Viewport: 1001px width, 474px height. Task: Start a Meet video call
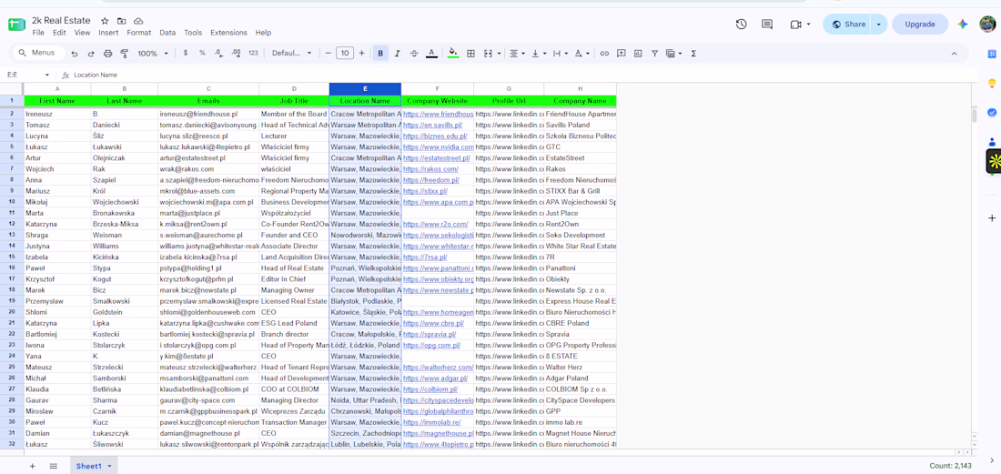click(795, 25)
